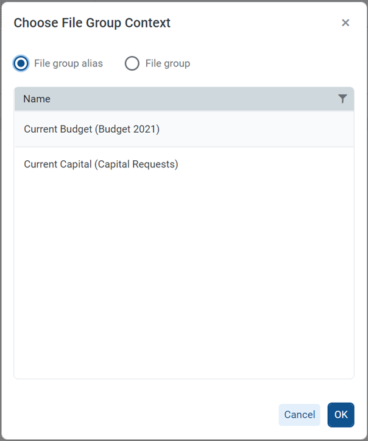The height and width of the screenshot is (441, 368).
Task: Select the File group radio button
Action: [x=132, y=63]
